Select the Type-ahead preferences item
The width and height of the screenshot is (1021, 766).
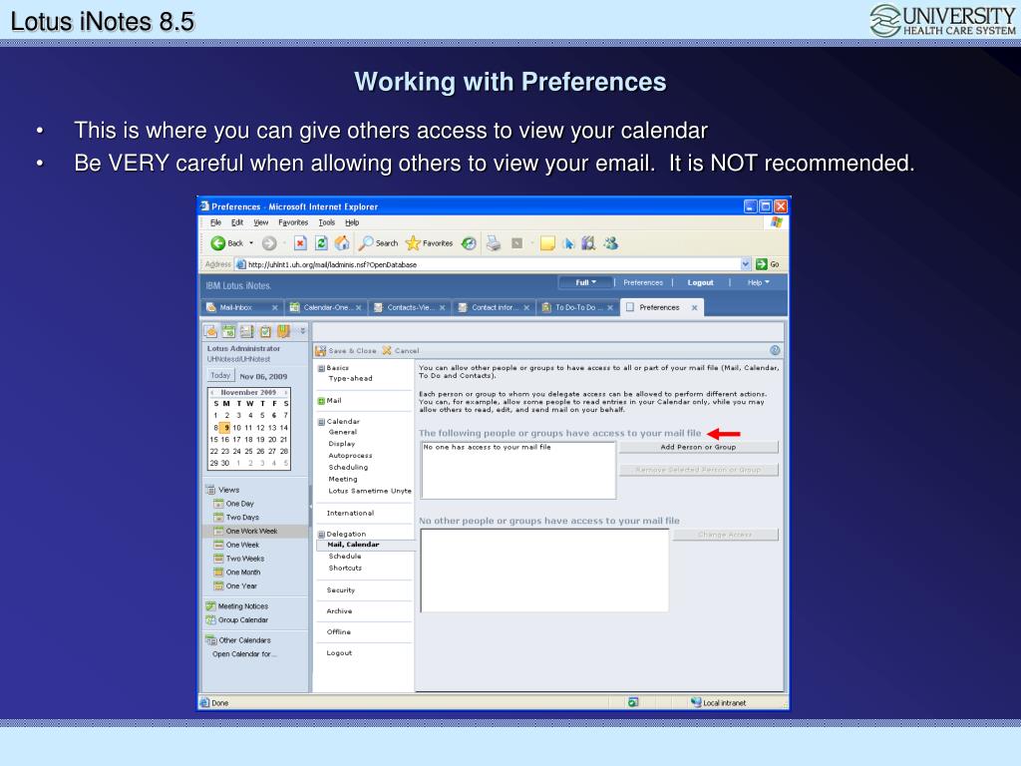(350, 378)
